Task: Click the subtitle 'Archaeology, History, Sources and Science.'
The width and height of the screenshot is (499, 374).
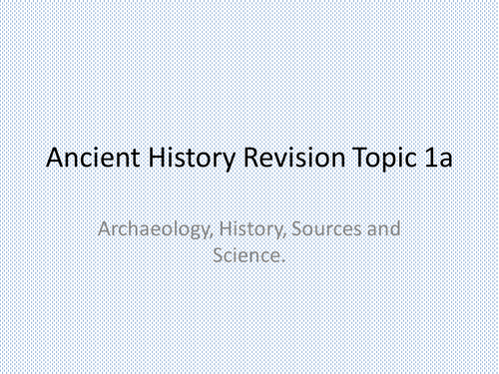Action: [x=249, y=242]
